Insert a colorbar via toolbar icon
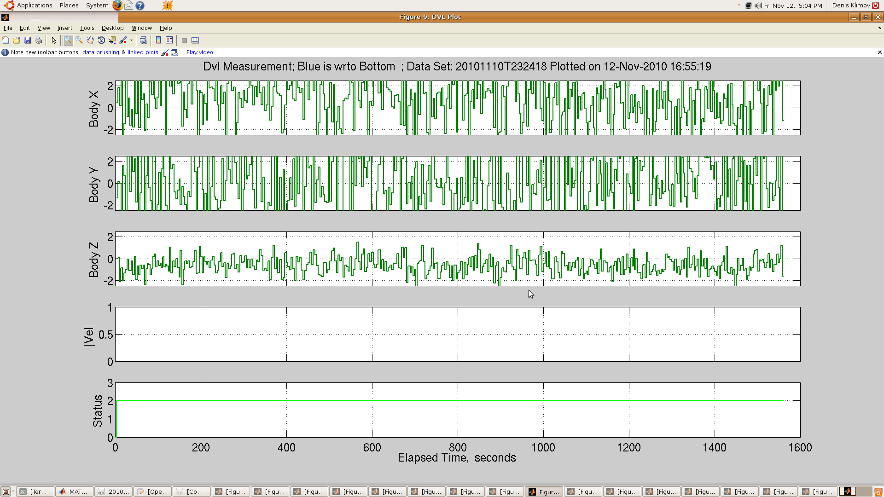The height and width of the screenshot is (497, 884). 158,40
